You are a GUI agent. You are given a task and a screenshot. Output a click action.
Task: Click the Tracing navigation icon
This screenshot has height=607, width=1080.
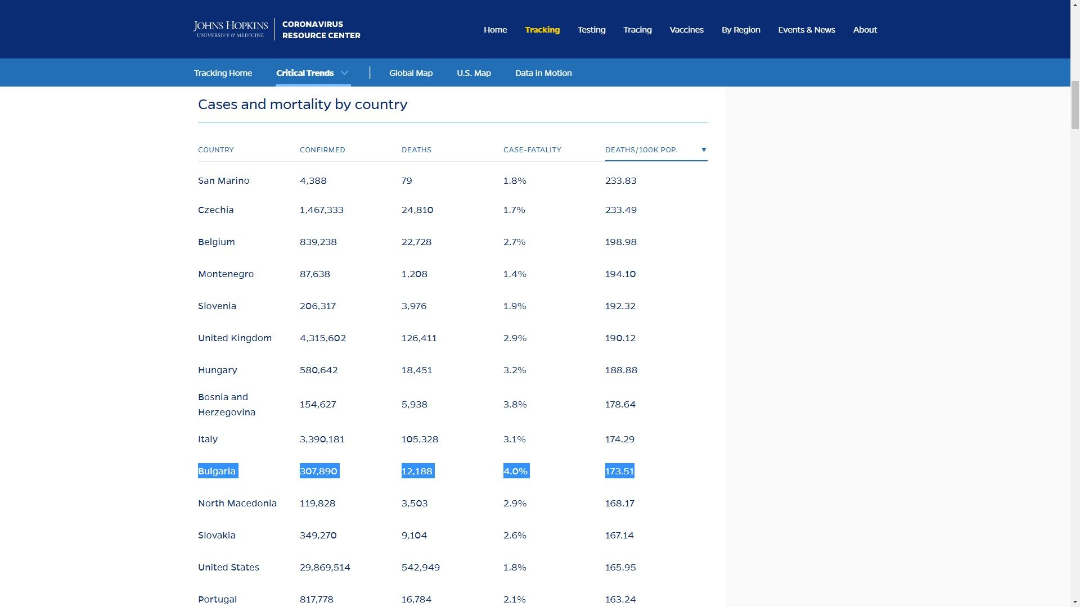(636, 30)
